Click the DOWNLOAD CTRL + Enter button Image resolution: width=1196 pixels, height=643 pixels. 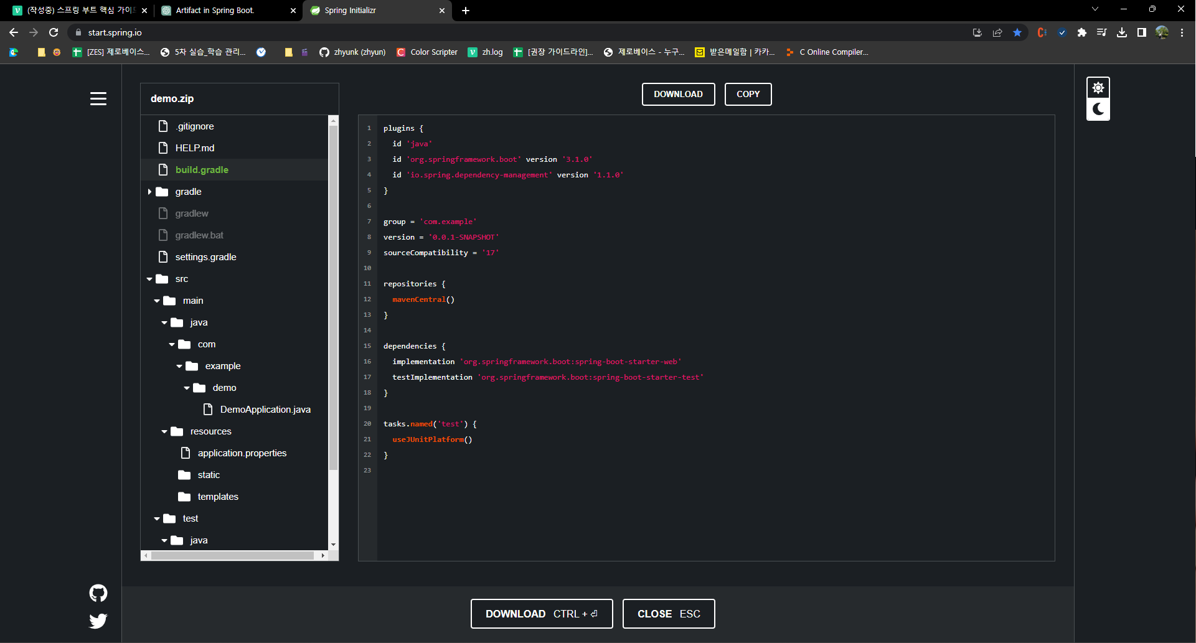point(542,614)
